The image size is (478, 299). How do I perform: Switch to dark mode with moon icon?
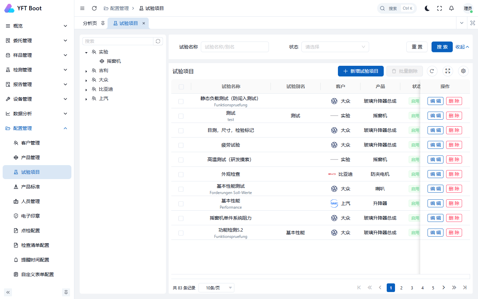point(427,8)
